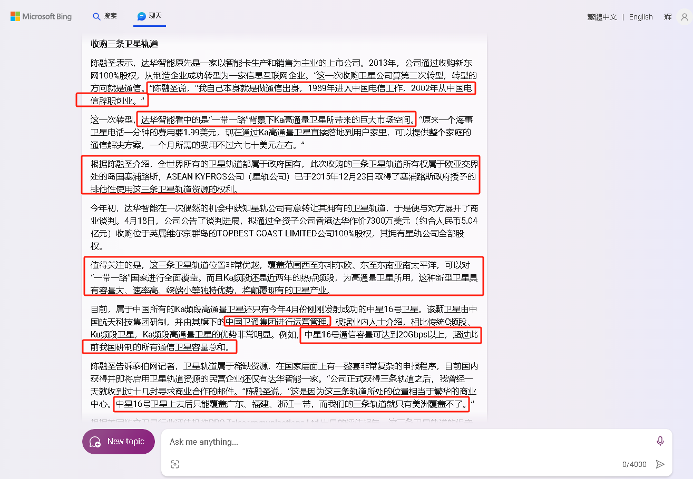Switch language to 繁體中文
The image size is (693, 479).
[602, 17]
